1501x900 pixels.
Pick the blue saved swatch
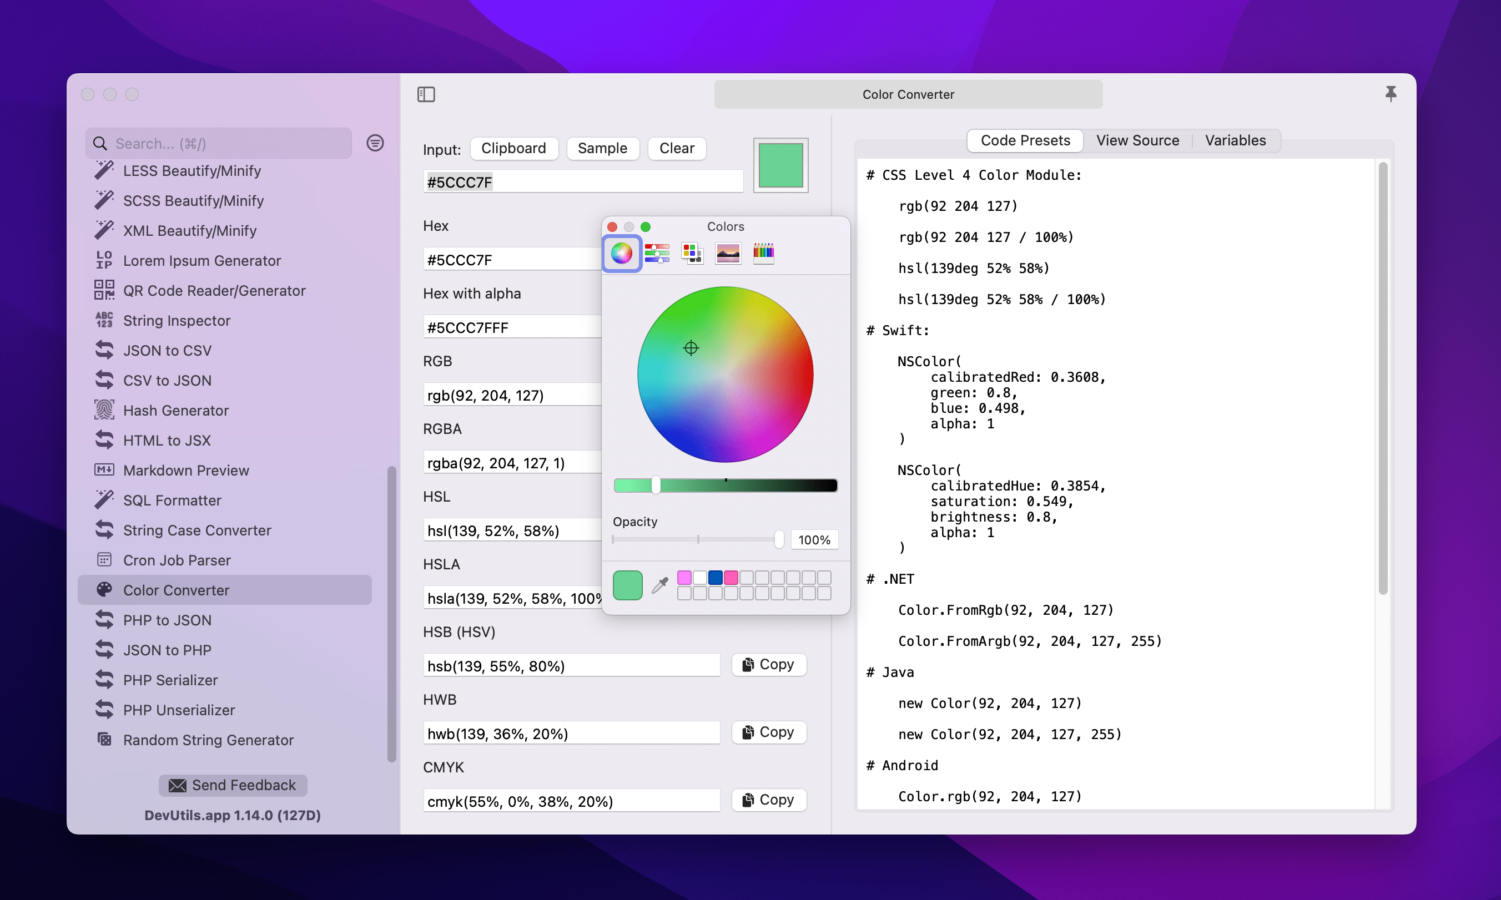(716, 578)
